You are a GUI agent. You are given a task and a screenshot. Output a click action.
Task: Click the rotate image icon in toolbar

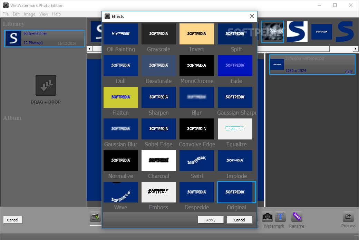tap(95, 217)
